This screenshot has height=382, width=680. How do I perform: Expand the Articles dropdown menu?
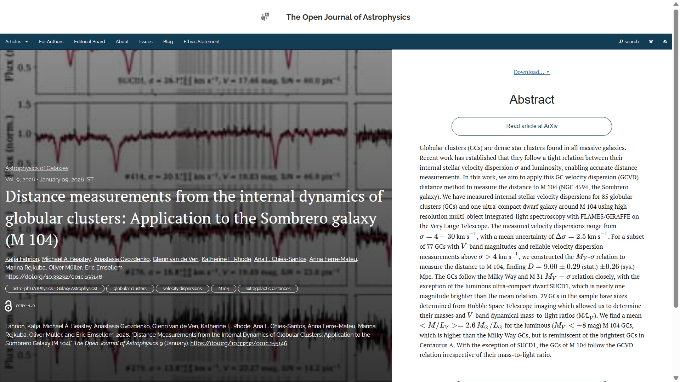click(x=17, y=42)
